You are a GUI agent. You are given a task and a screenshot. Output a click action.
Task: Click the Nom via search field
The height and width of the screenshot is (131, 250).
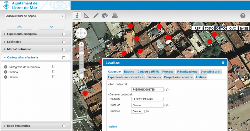(147, 105)
